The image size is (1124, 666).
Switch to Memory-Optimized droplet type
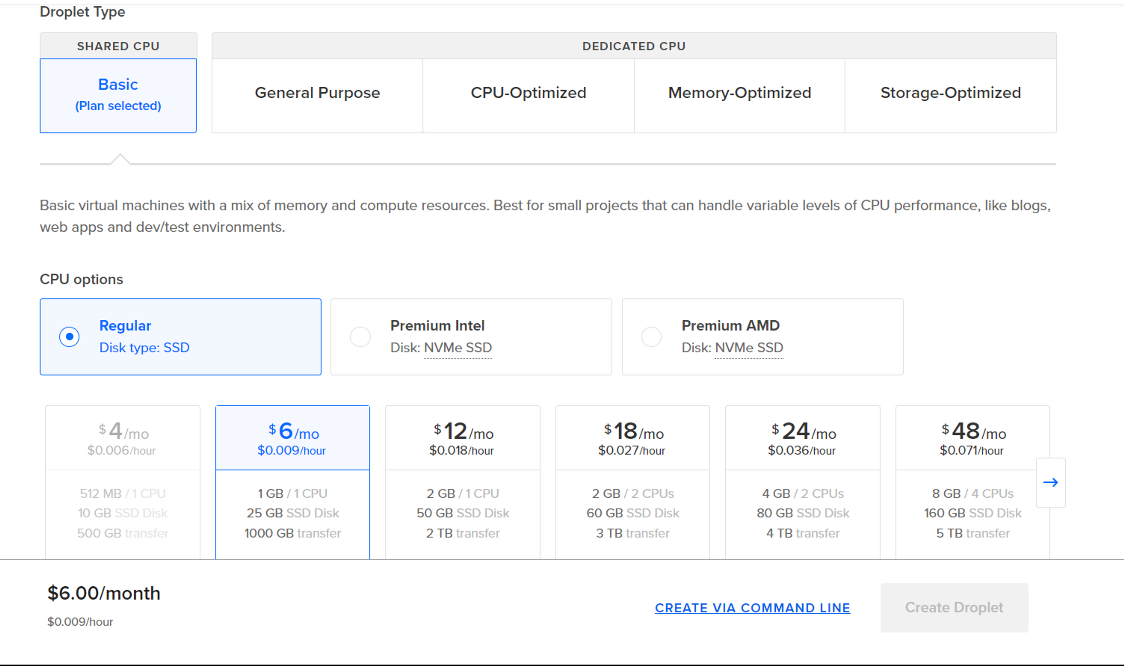(x=739, y=93)
